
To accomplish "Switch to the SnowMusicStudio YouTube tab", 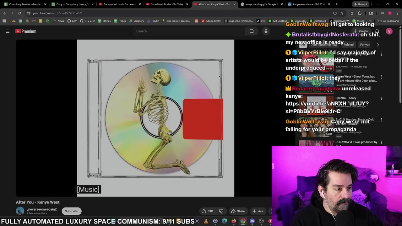I will click(x=166, y=4).
